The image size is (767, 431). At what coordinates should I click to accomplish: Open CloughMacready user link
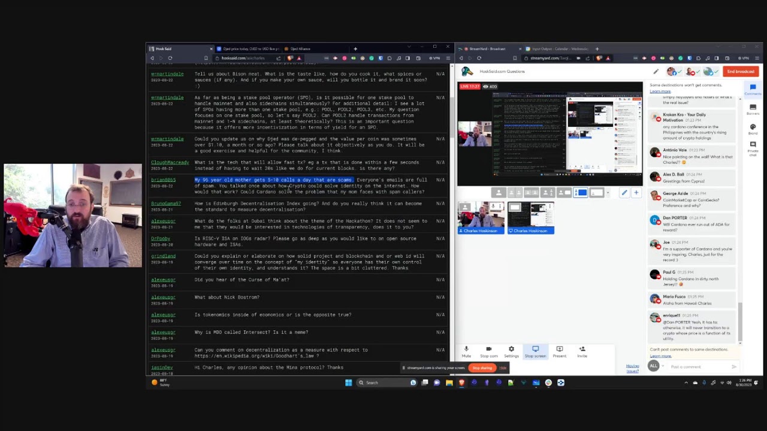coord(170,162)
